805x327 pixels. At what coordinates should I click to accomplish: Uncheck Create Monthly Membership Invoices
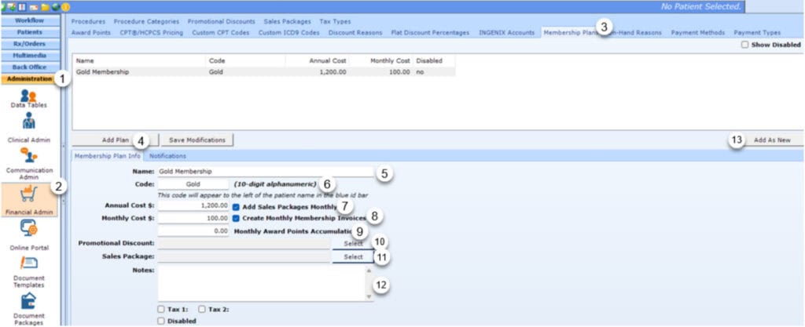tap(237, 218)
